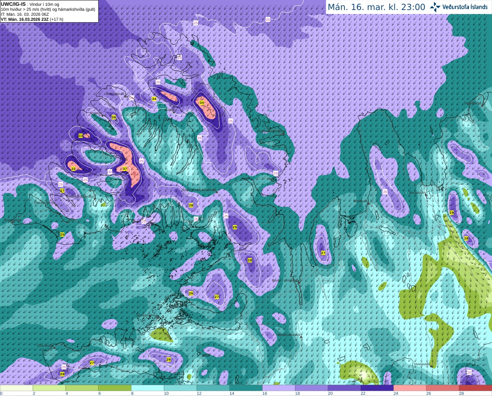Click the dark red 28+ legend swatch
This screenshot has height=396, width=492.
(x=475, y=388)
